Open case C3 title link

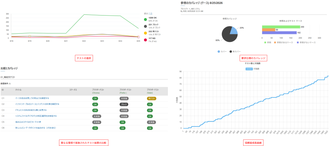[x=31, y=110]
